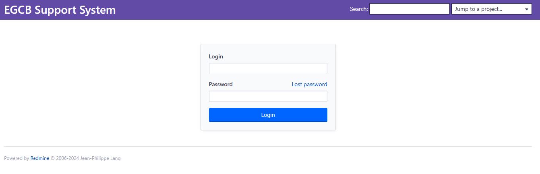Click the "Login" label above the username field
The image size is (540, 174).
click(216, 56)
